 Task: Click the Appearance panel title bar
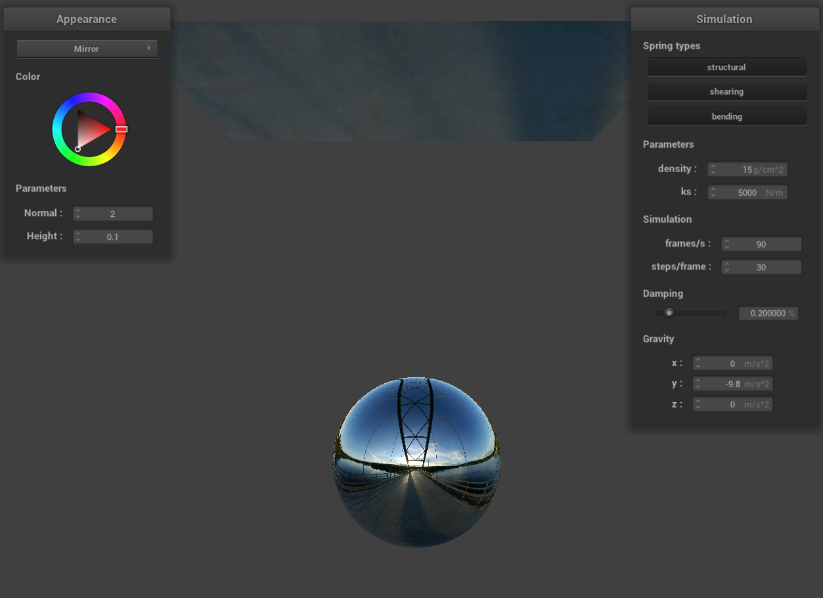pos(87,19)
